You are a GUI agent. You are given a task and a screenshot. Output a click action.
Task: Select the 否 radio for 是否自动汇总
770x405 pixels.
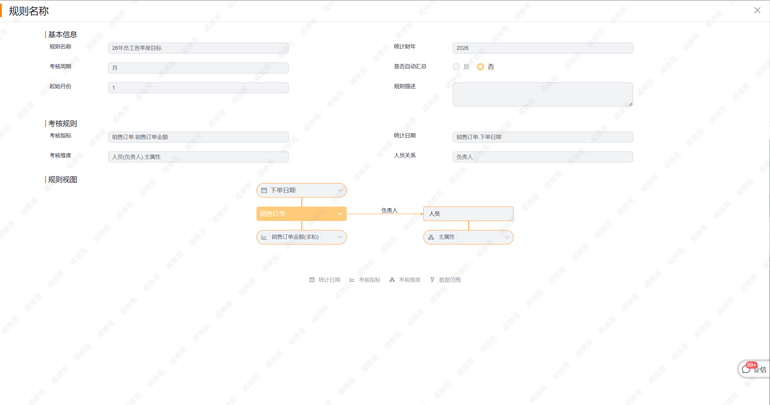pos(480,67)
